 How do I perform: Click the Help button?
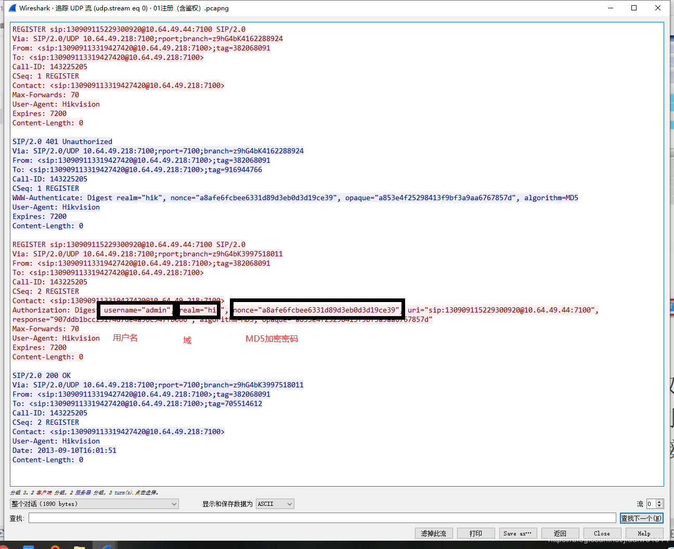tap(644, 533)
